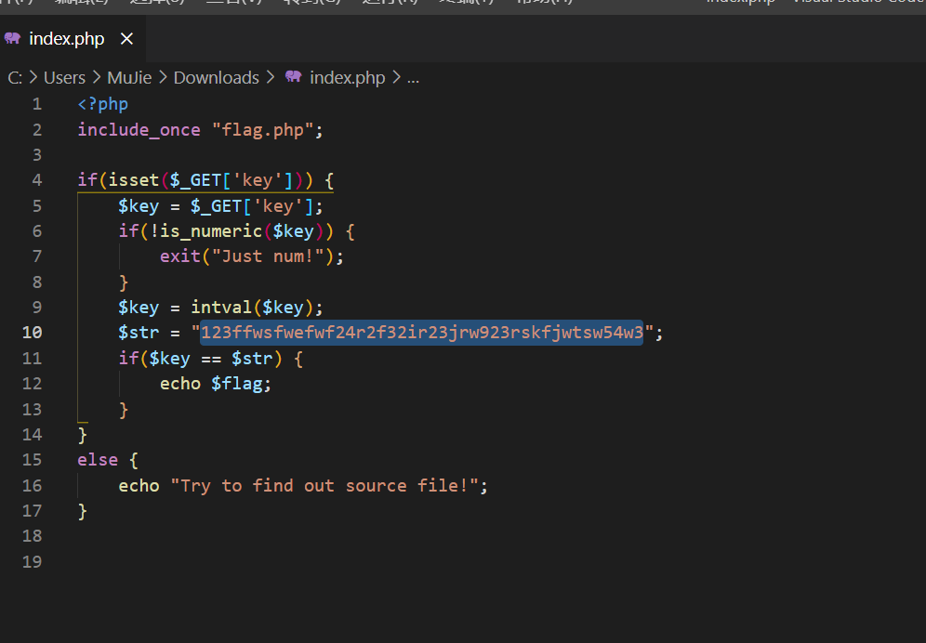This screenshot has width=926, height=643.
Task: Click line number 10 in the gutter
Action: click(33, 333)
